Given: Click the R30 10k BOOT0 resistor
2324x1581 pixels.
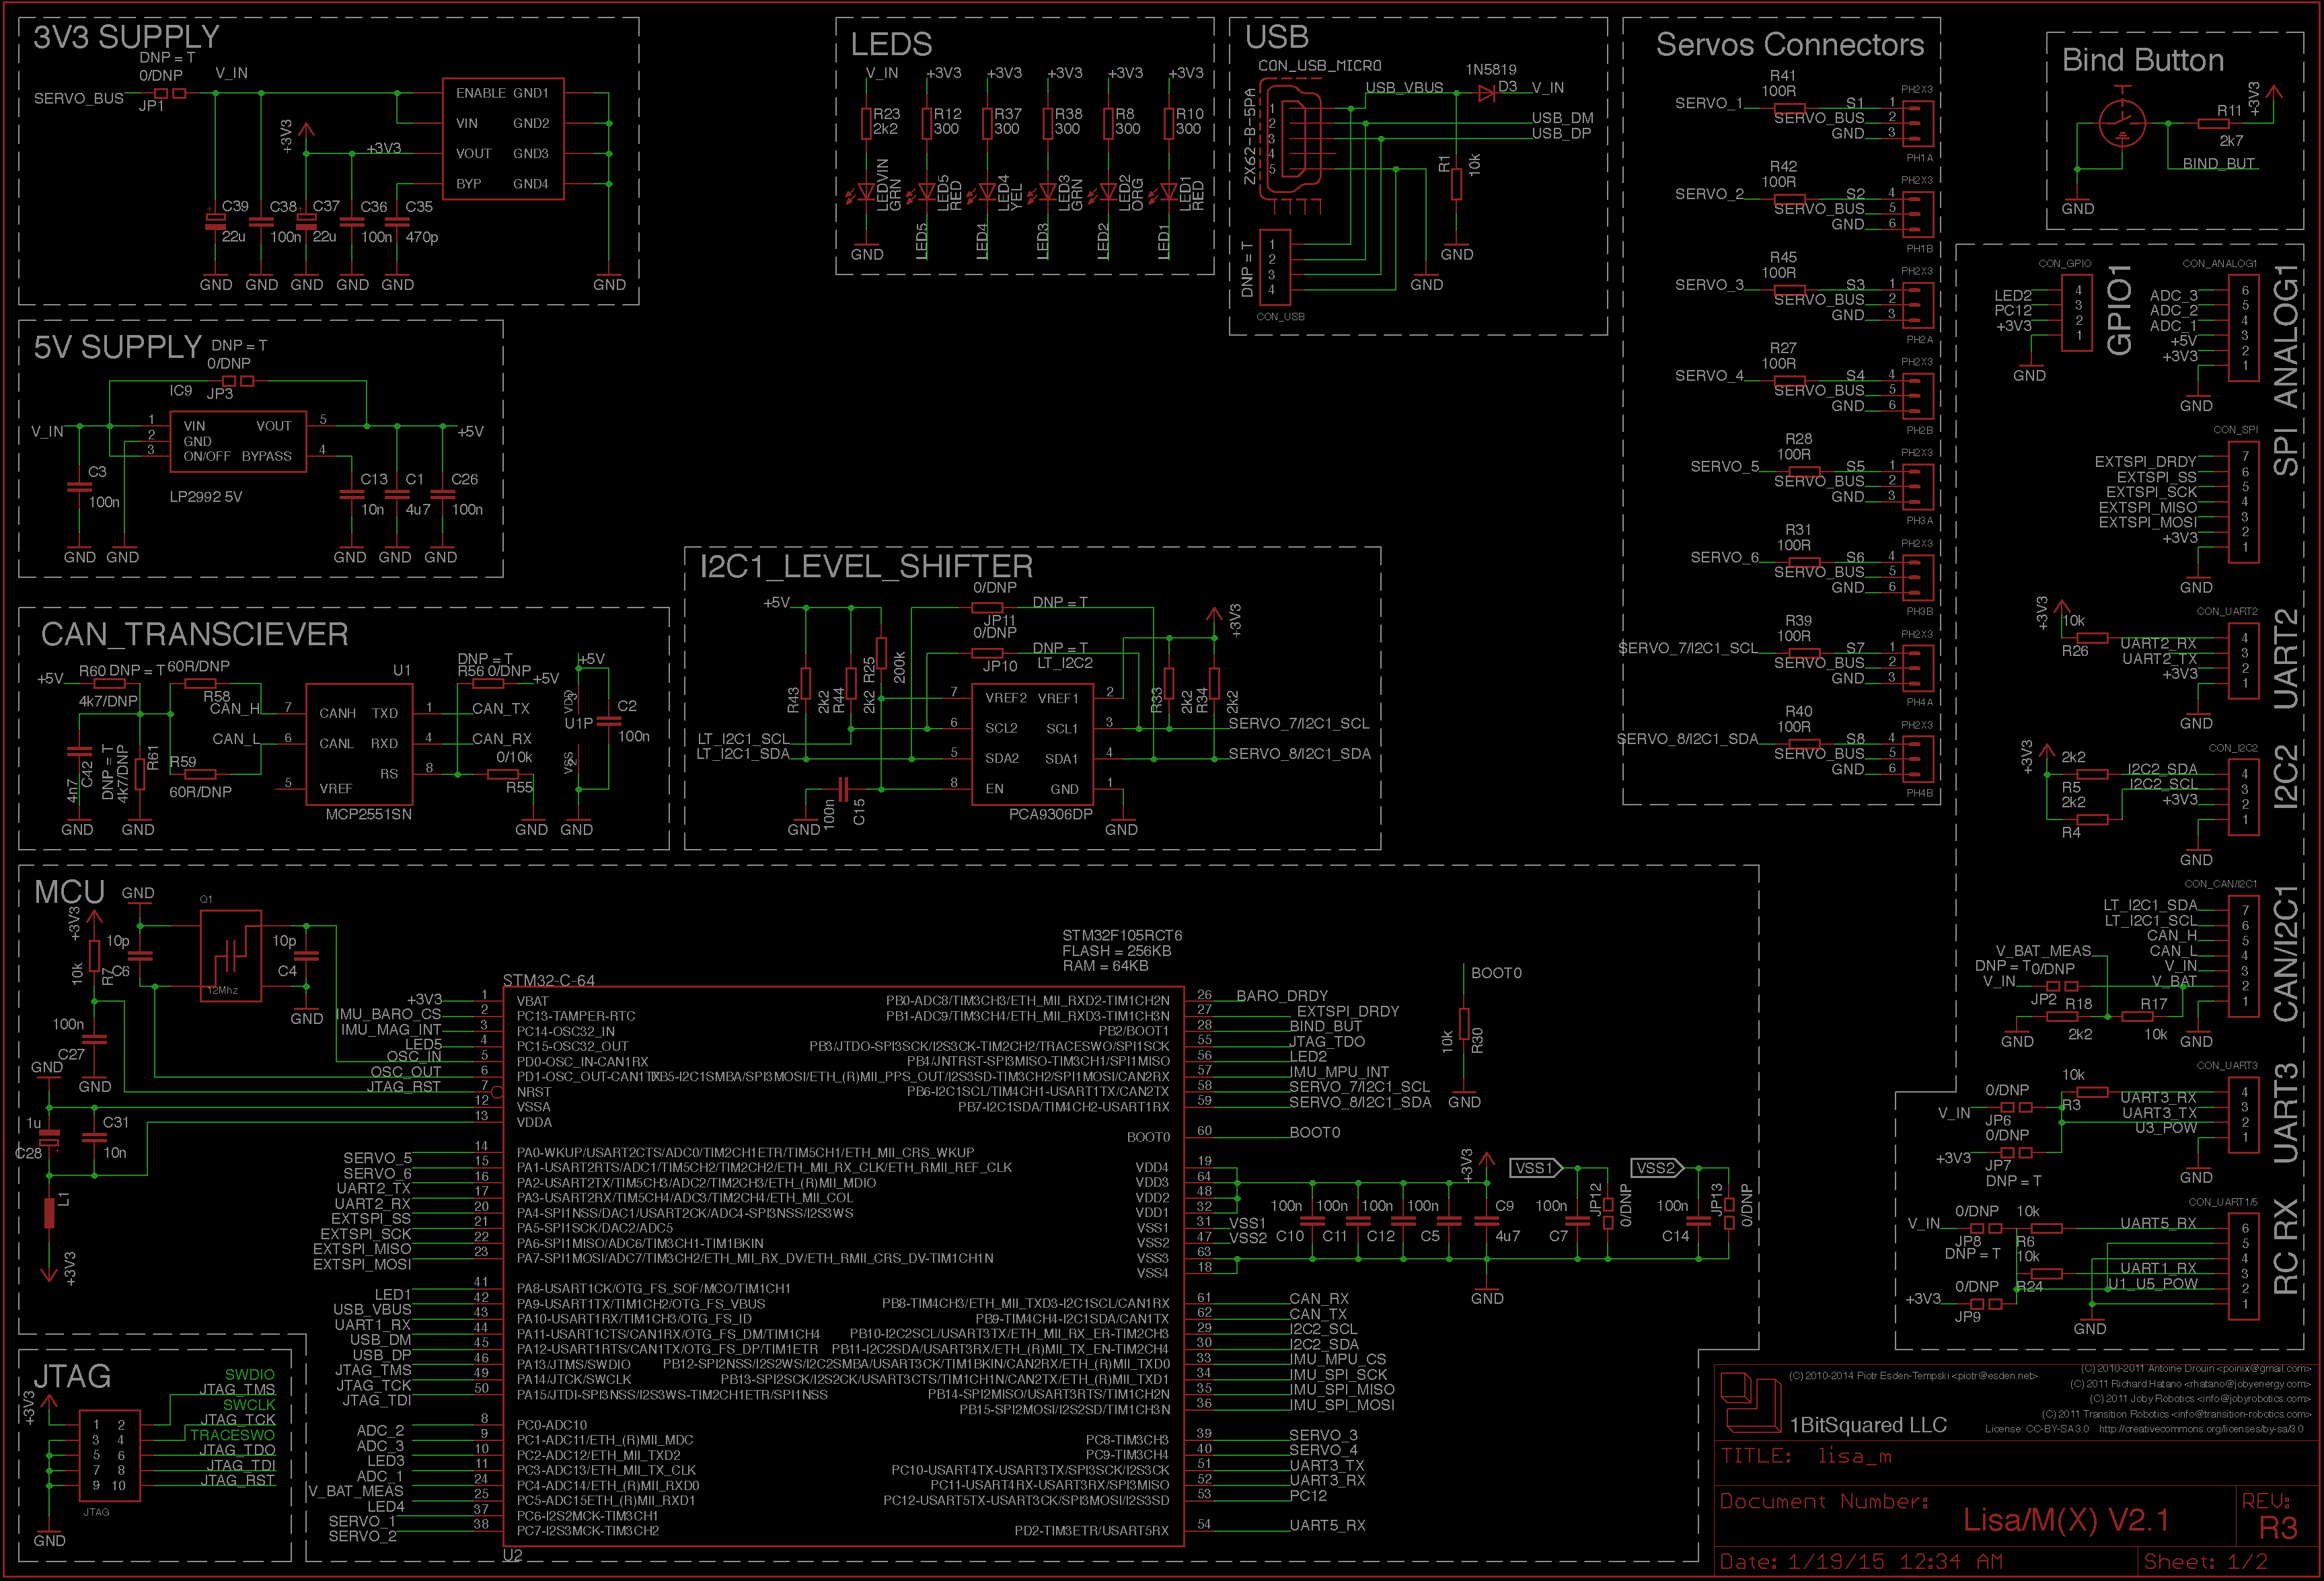Looking at the screenshot, I should pos(1464,1024).
